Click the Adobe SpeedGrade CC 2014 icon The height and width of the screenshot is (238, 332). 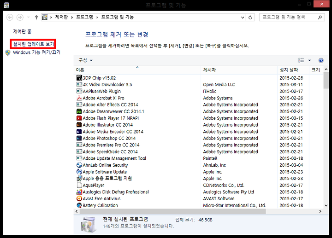click(79, 151)
